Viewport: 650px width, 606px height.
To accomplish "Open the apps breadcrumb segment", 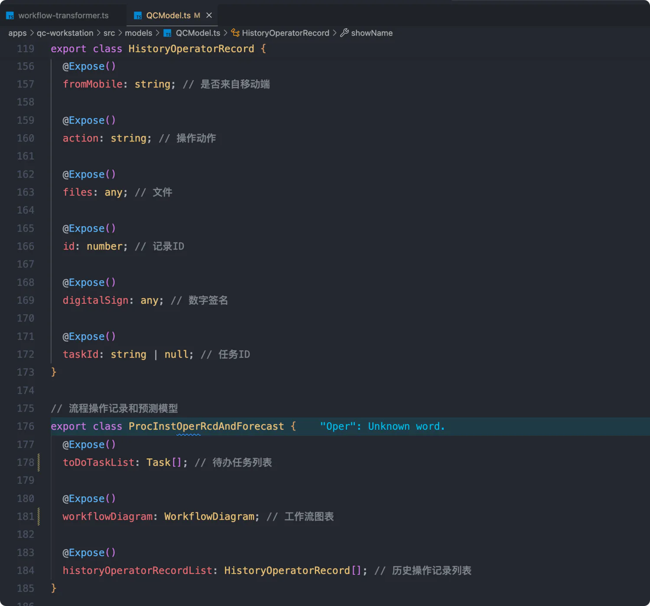I will 17,33.
